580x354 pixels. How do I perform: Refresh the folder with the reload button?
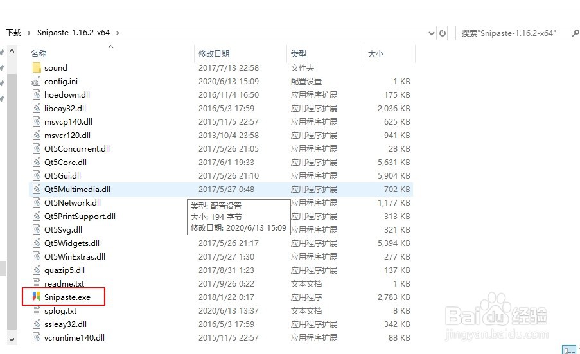[443, 33]
